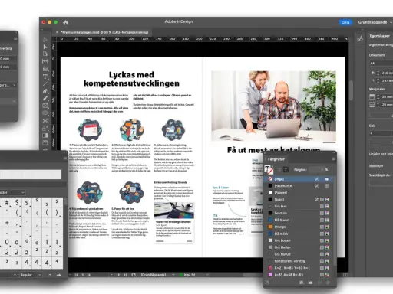Screen dimensions: 393x294
Task: Click the office photo on the right page
Action: 273,106
